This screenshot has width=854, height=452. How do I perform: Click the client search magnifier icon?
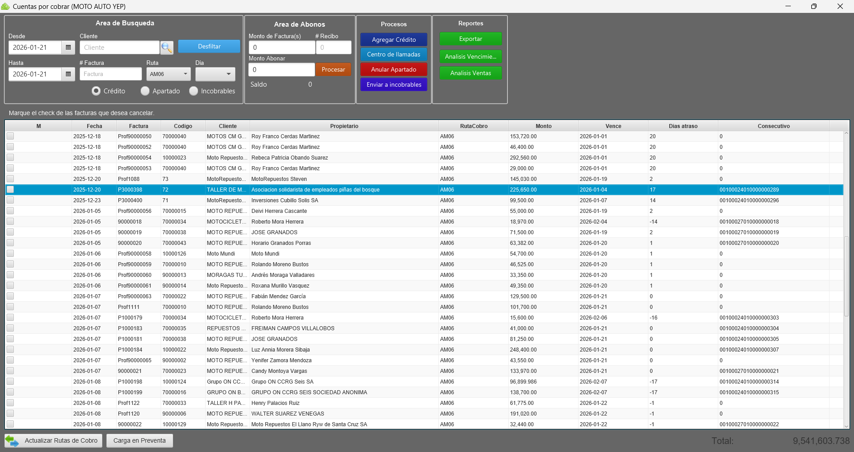click(167, 48)
